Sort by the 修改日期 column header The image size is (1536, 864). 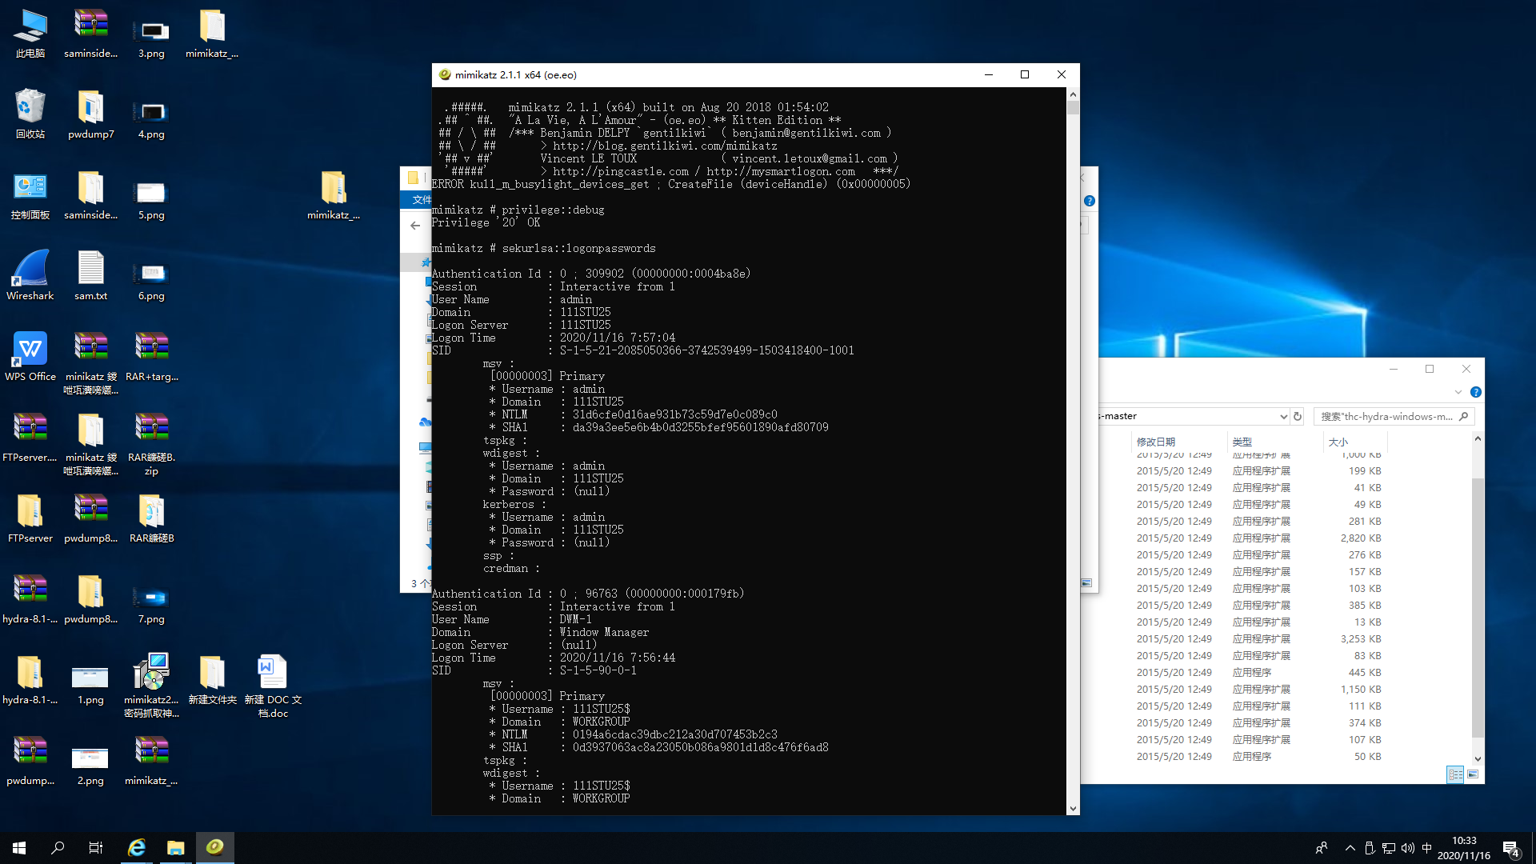click(x=1156, y=442)
